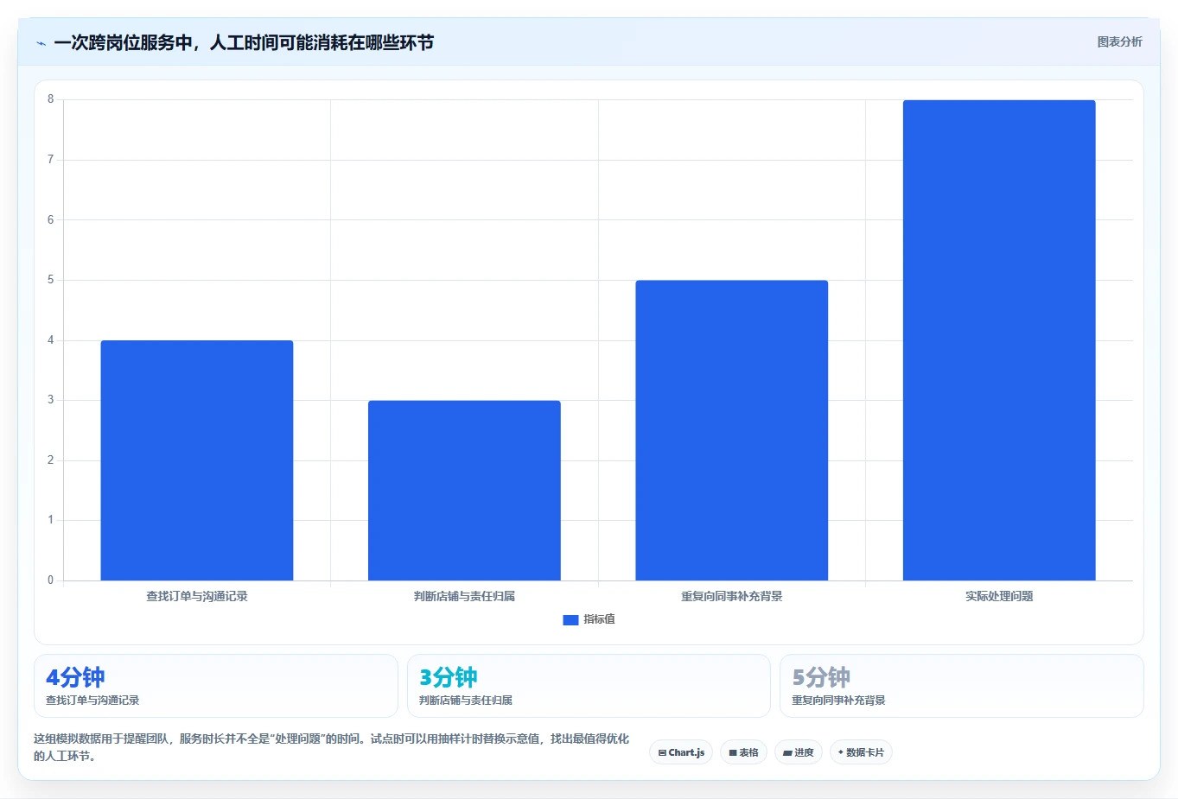
Task: Click 查找订单与沟通记录 caption under 4分钟
Action: 92,701
